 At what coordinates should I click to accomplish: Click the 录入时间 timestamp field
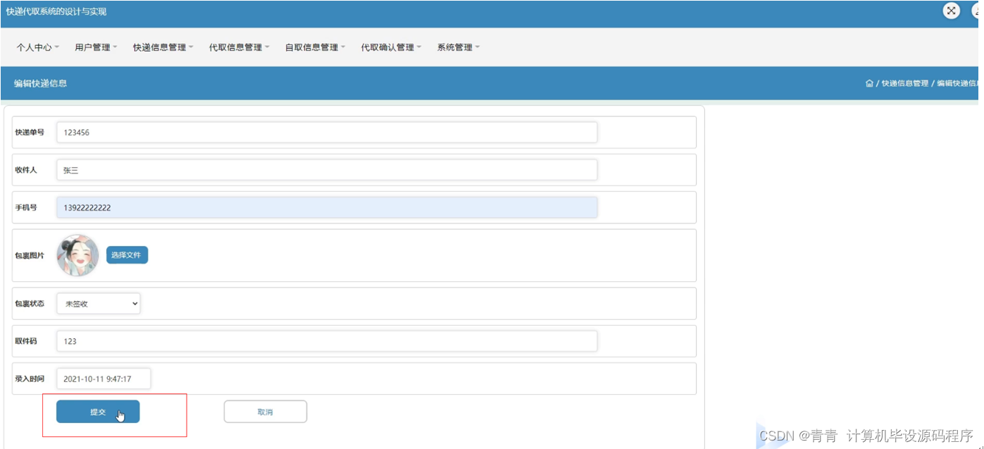pyautogui.click(x=103, y=378)
